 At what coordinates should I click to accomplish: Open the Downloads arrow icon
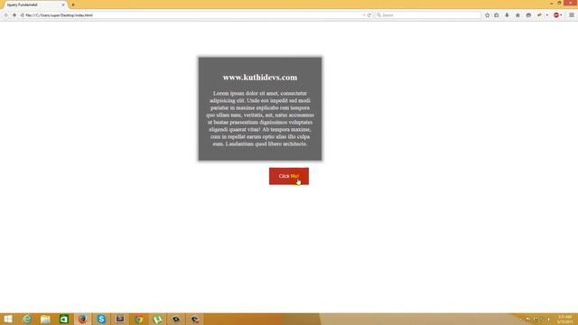pos(507,15)
